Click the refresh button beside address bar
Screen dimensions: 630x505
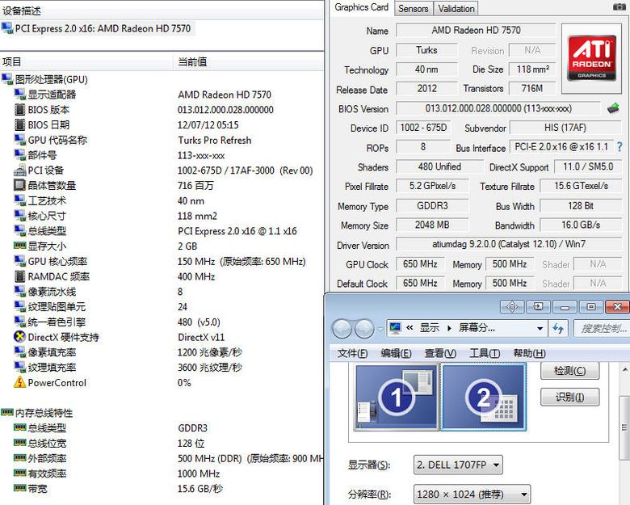click(558, 328)
